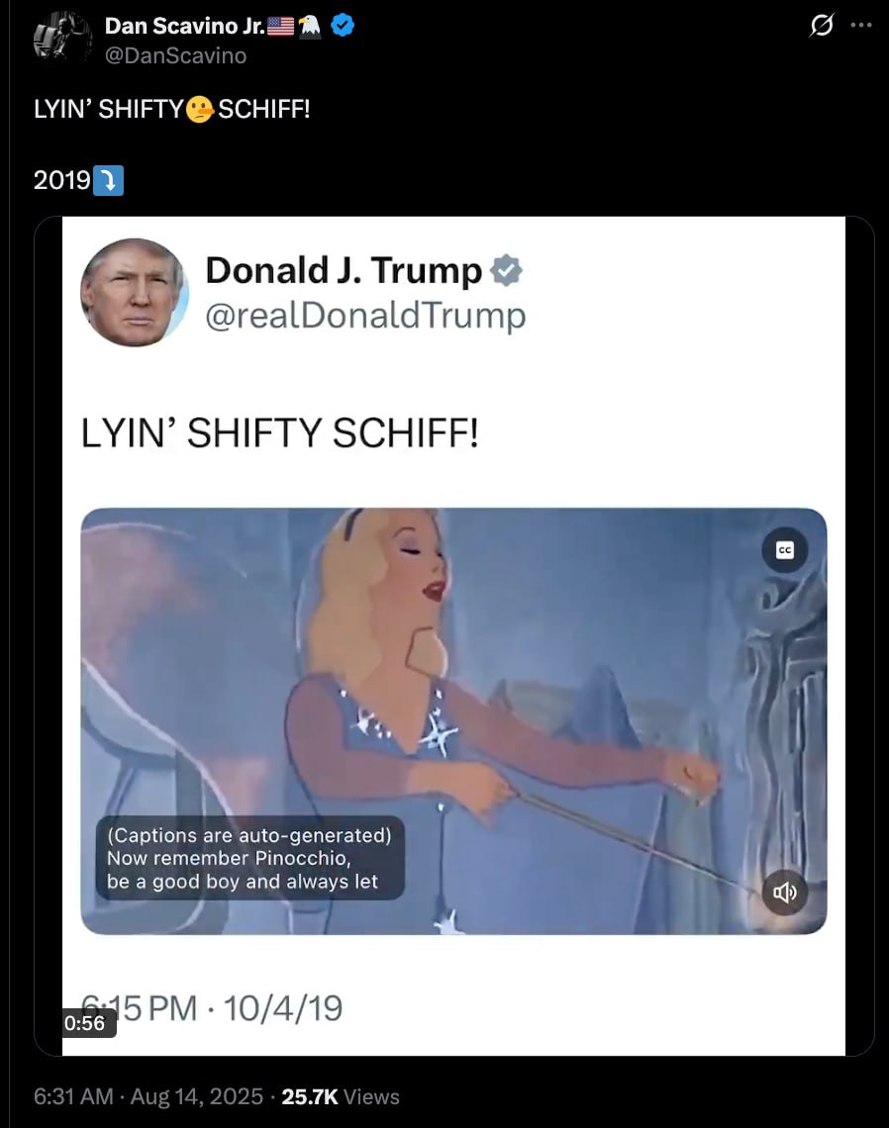This screenshot has height=1128, width=889.
Task: Unmute the video using the speaker icon
Action: [x=785, y=893]
